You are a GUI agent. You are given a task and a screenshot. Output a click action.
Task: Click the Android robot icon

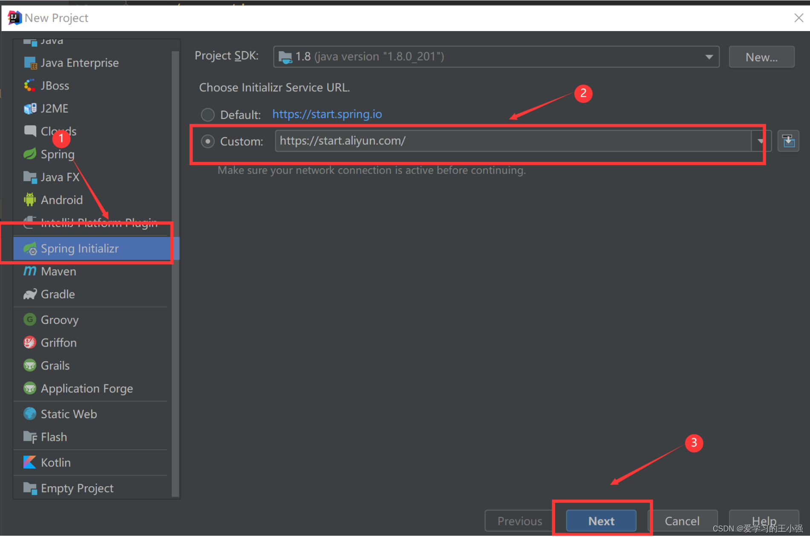click(30, 199)
